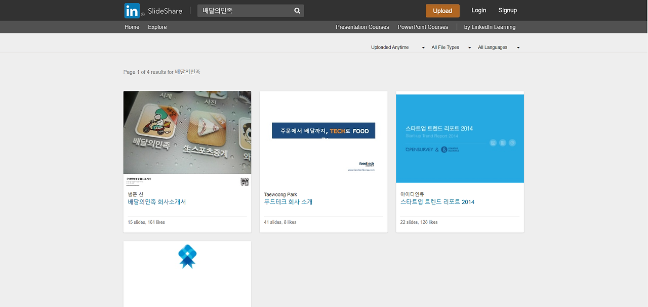Click the search magnifier icon
Image resolution: width=648 pixels, height=307 pixels.
(x=297, y=11)
